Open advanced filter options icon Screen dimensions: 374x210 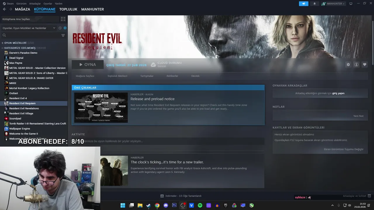coord(63,35)
